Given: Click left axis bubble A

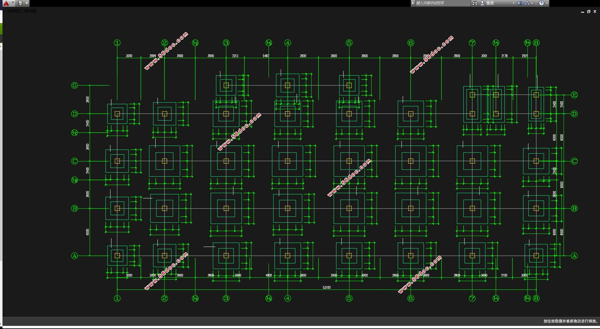Looking at the screenshot, I should point(74,256).
